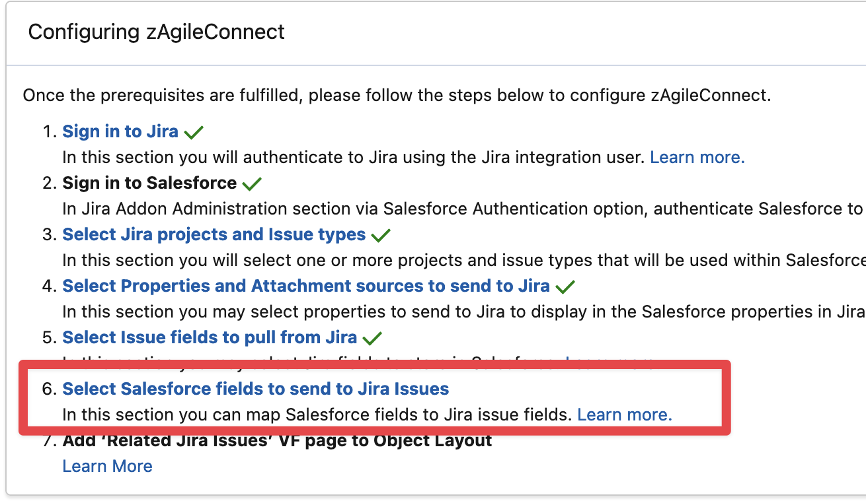Click the map Salesforce fields description text
This screenshot has width=866, height=503.
[x=317, y=415]
